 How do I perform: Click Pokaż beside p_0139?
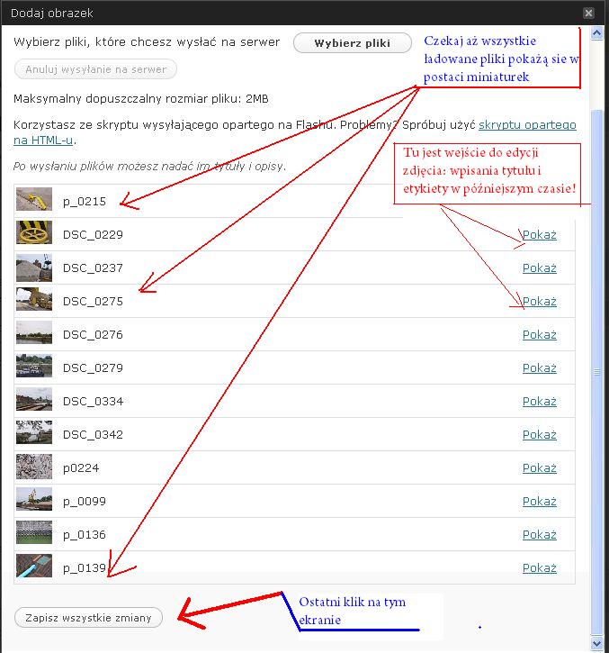click(x=539, y=568)
